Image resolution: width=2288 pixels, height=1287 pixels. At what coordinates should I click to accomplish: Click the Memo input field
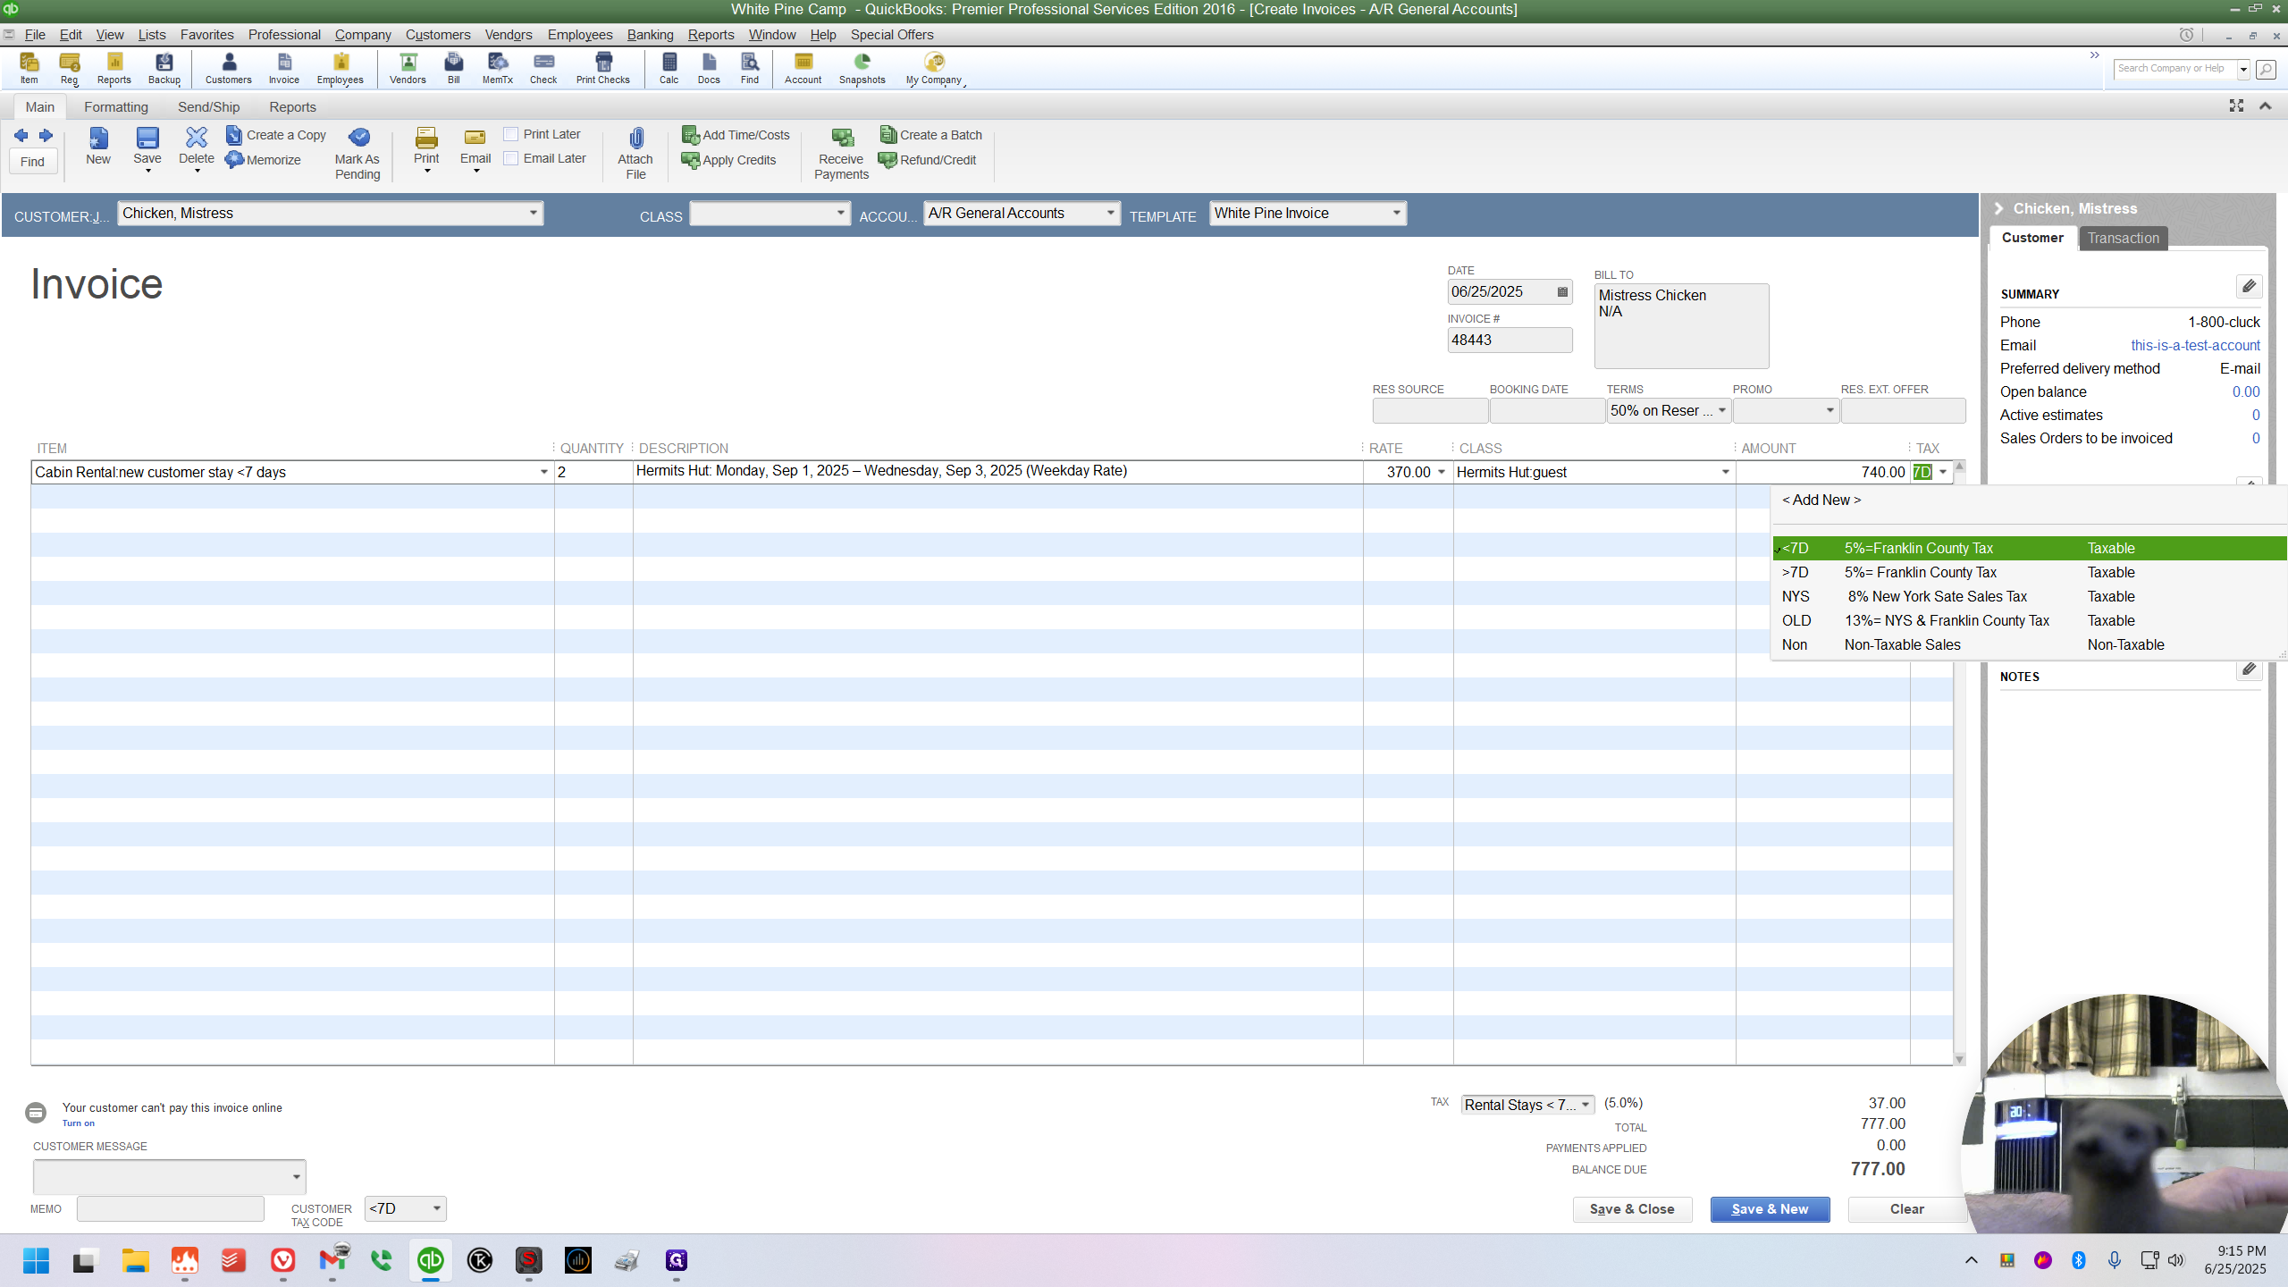(170, 1208)
